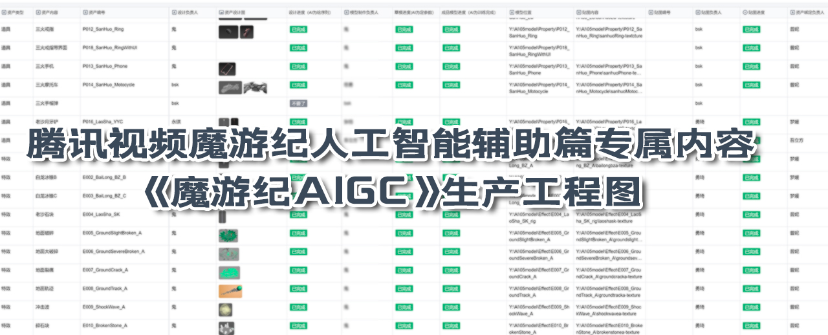Select bsk designer cell in P014_SanHuo_Motocycle row
The width and height of the screenshot is (828, 335).
click(175, 85)
